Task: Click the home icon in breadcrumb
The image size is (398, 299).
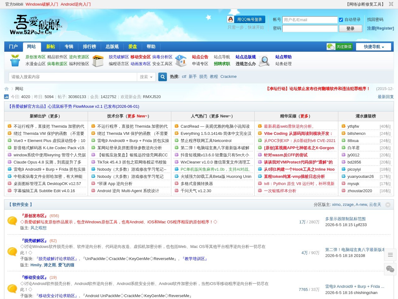Action: tap(7, 89)
